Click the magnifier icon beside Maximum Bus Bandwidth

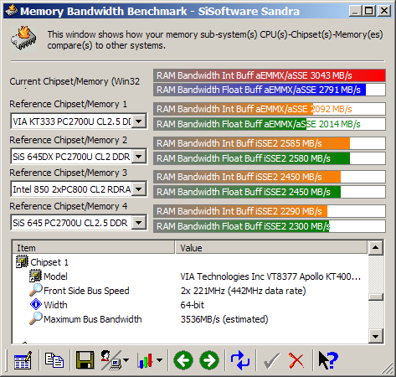(x=35, y=318)
